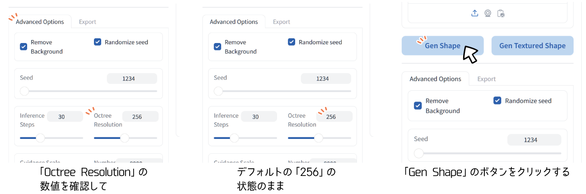This screenshot has width=586, height=194.
Task: Click the upload image icon
Action: [x=474, y=13]
